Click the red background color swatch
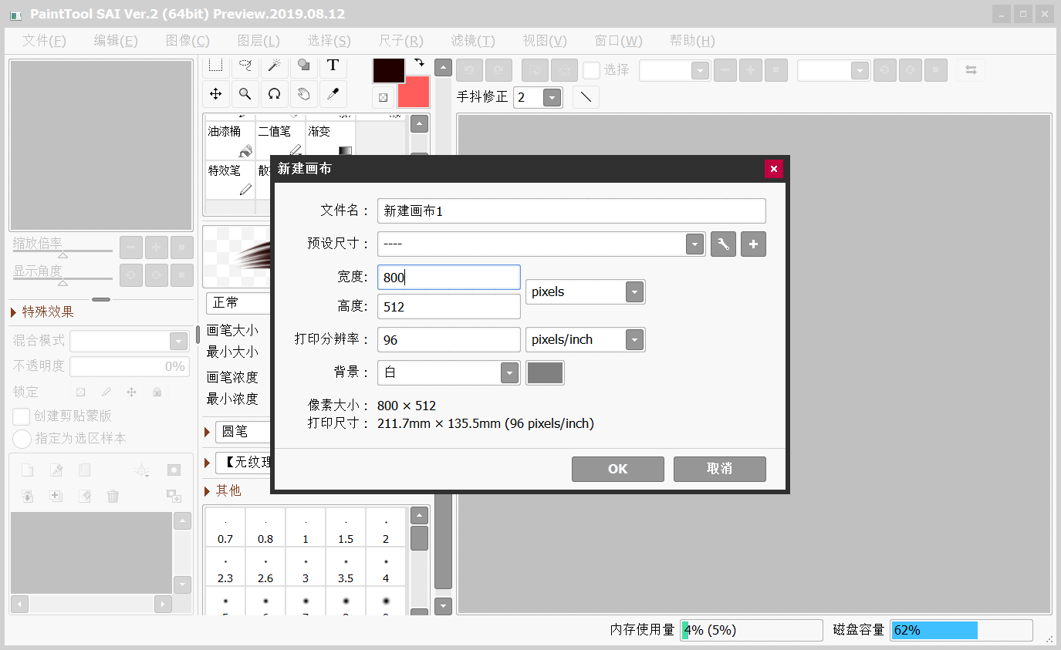The height and width of the screenshot is (650, 1061). [414, 93]
